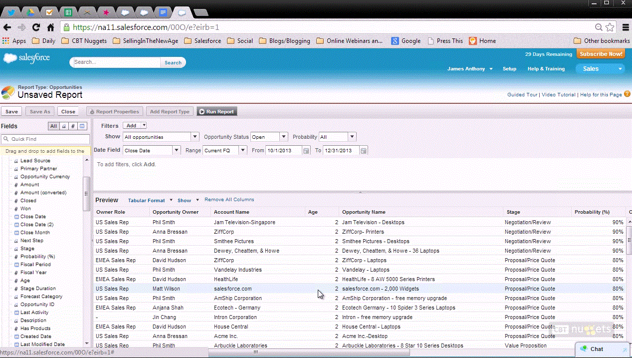
Task: Click the Salesforce cloud logo
Action: point(26,58)
